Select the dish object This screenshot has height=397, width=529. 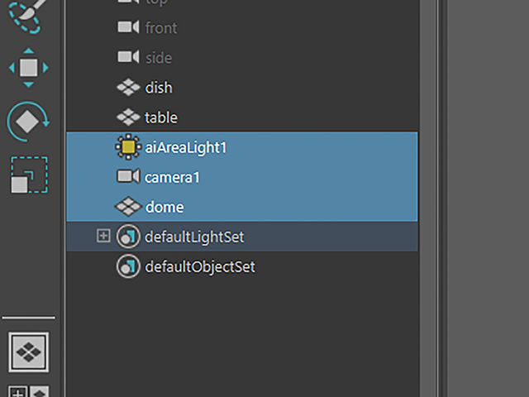242,88
